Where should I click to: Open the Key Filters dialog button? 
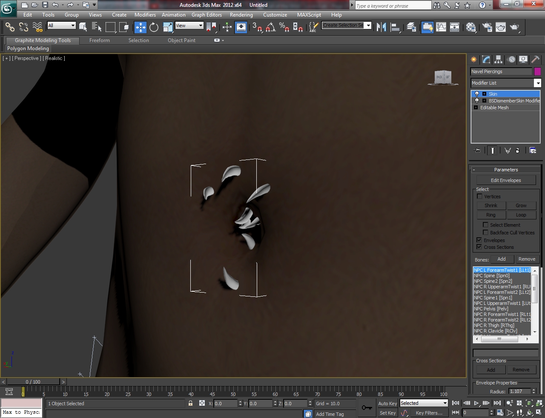click(x=429, y=413)
